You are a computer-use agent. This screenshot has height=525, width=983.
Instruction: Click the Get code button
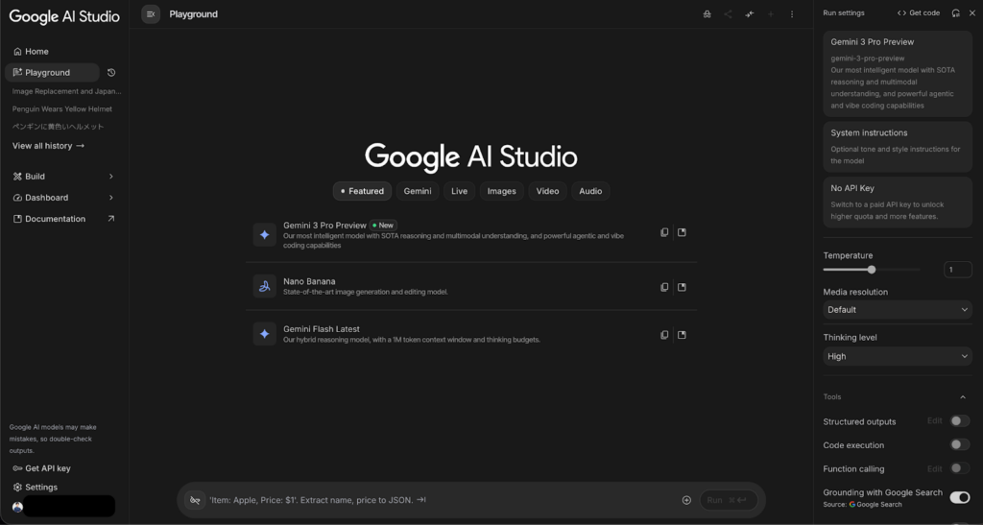pyautogui.click(x=919, y=13)
